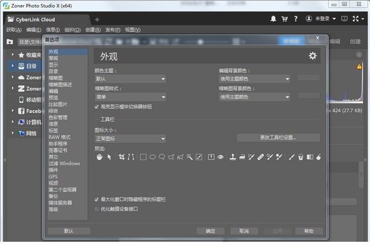Click the 目录 path input field
The width and height of the screenshot is (370, 251).
point(30,42)
